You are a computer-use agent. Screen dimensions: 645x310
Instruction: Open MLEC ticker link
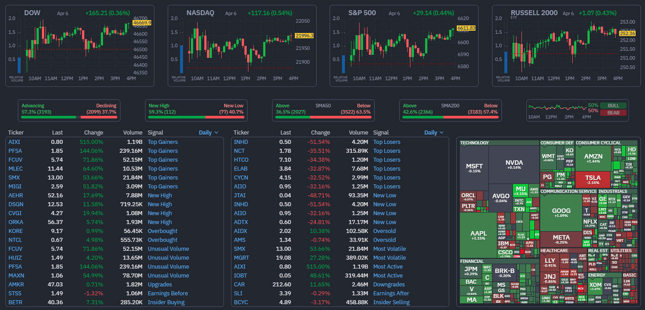(x=16, y=168)
